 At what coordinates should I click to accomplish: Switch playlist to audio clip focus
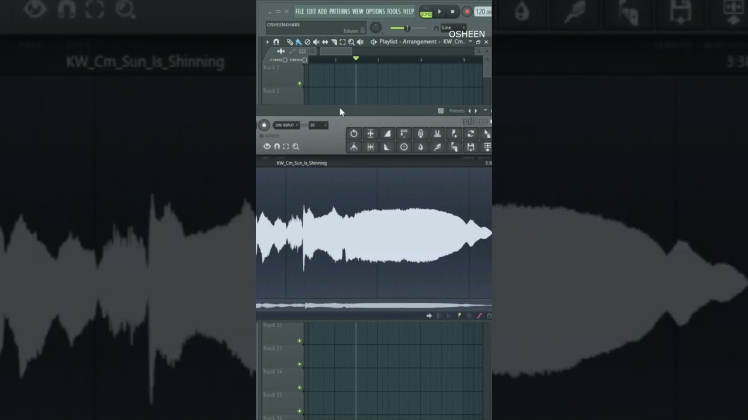281,51
